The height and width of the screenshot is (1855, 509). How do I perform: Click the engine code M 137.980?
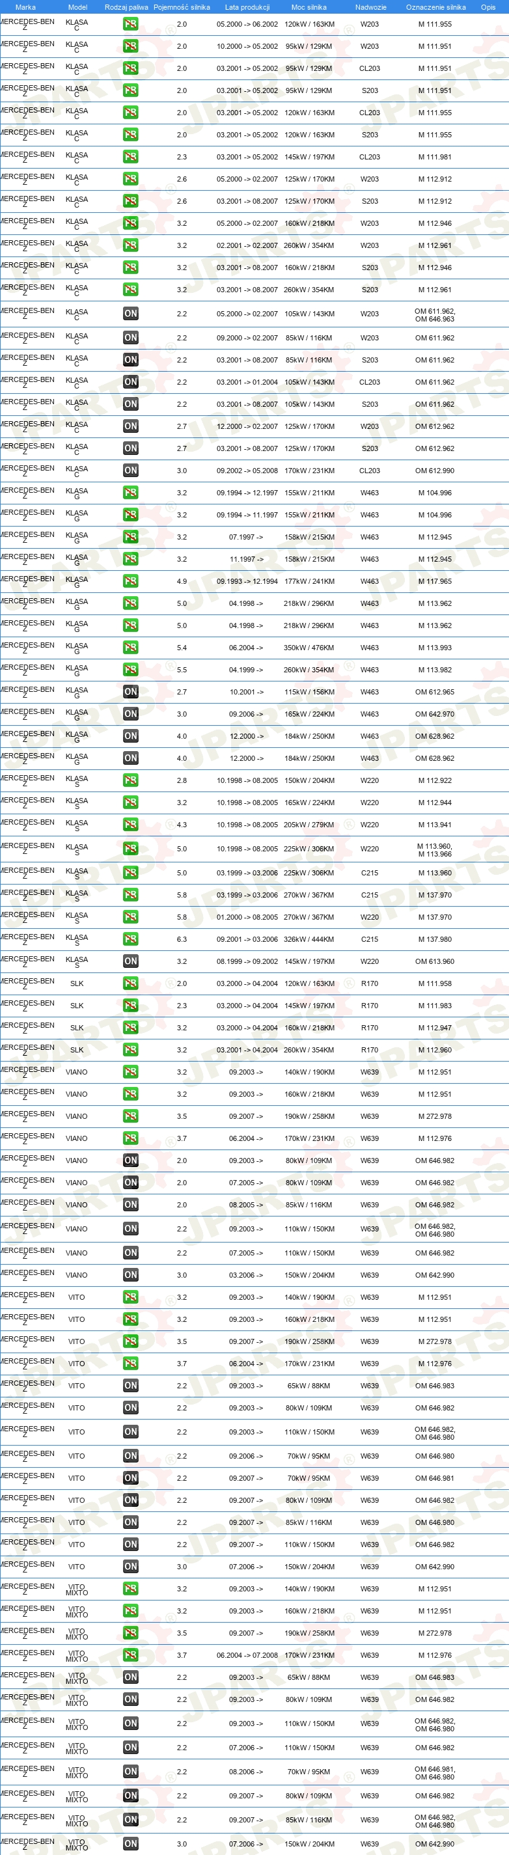pos(435,939)
